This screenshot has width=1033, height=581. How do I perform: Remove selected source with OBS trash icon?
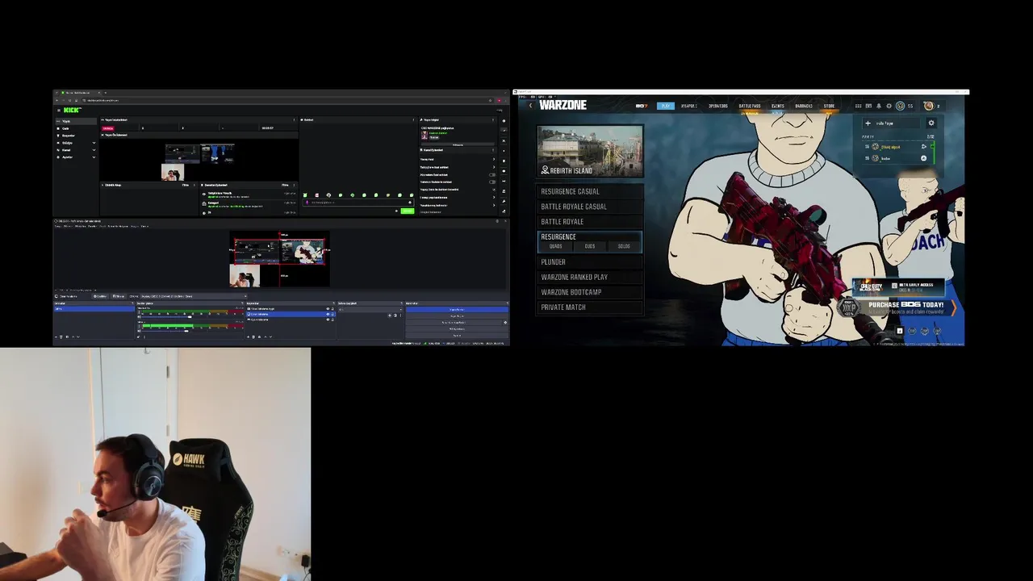253,337
